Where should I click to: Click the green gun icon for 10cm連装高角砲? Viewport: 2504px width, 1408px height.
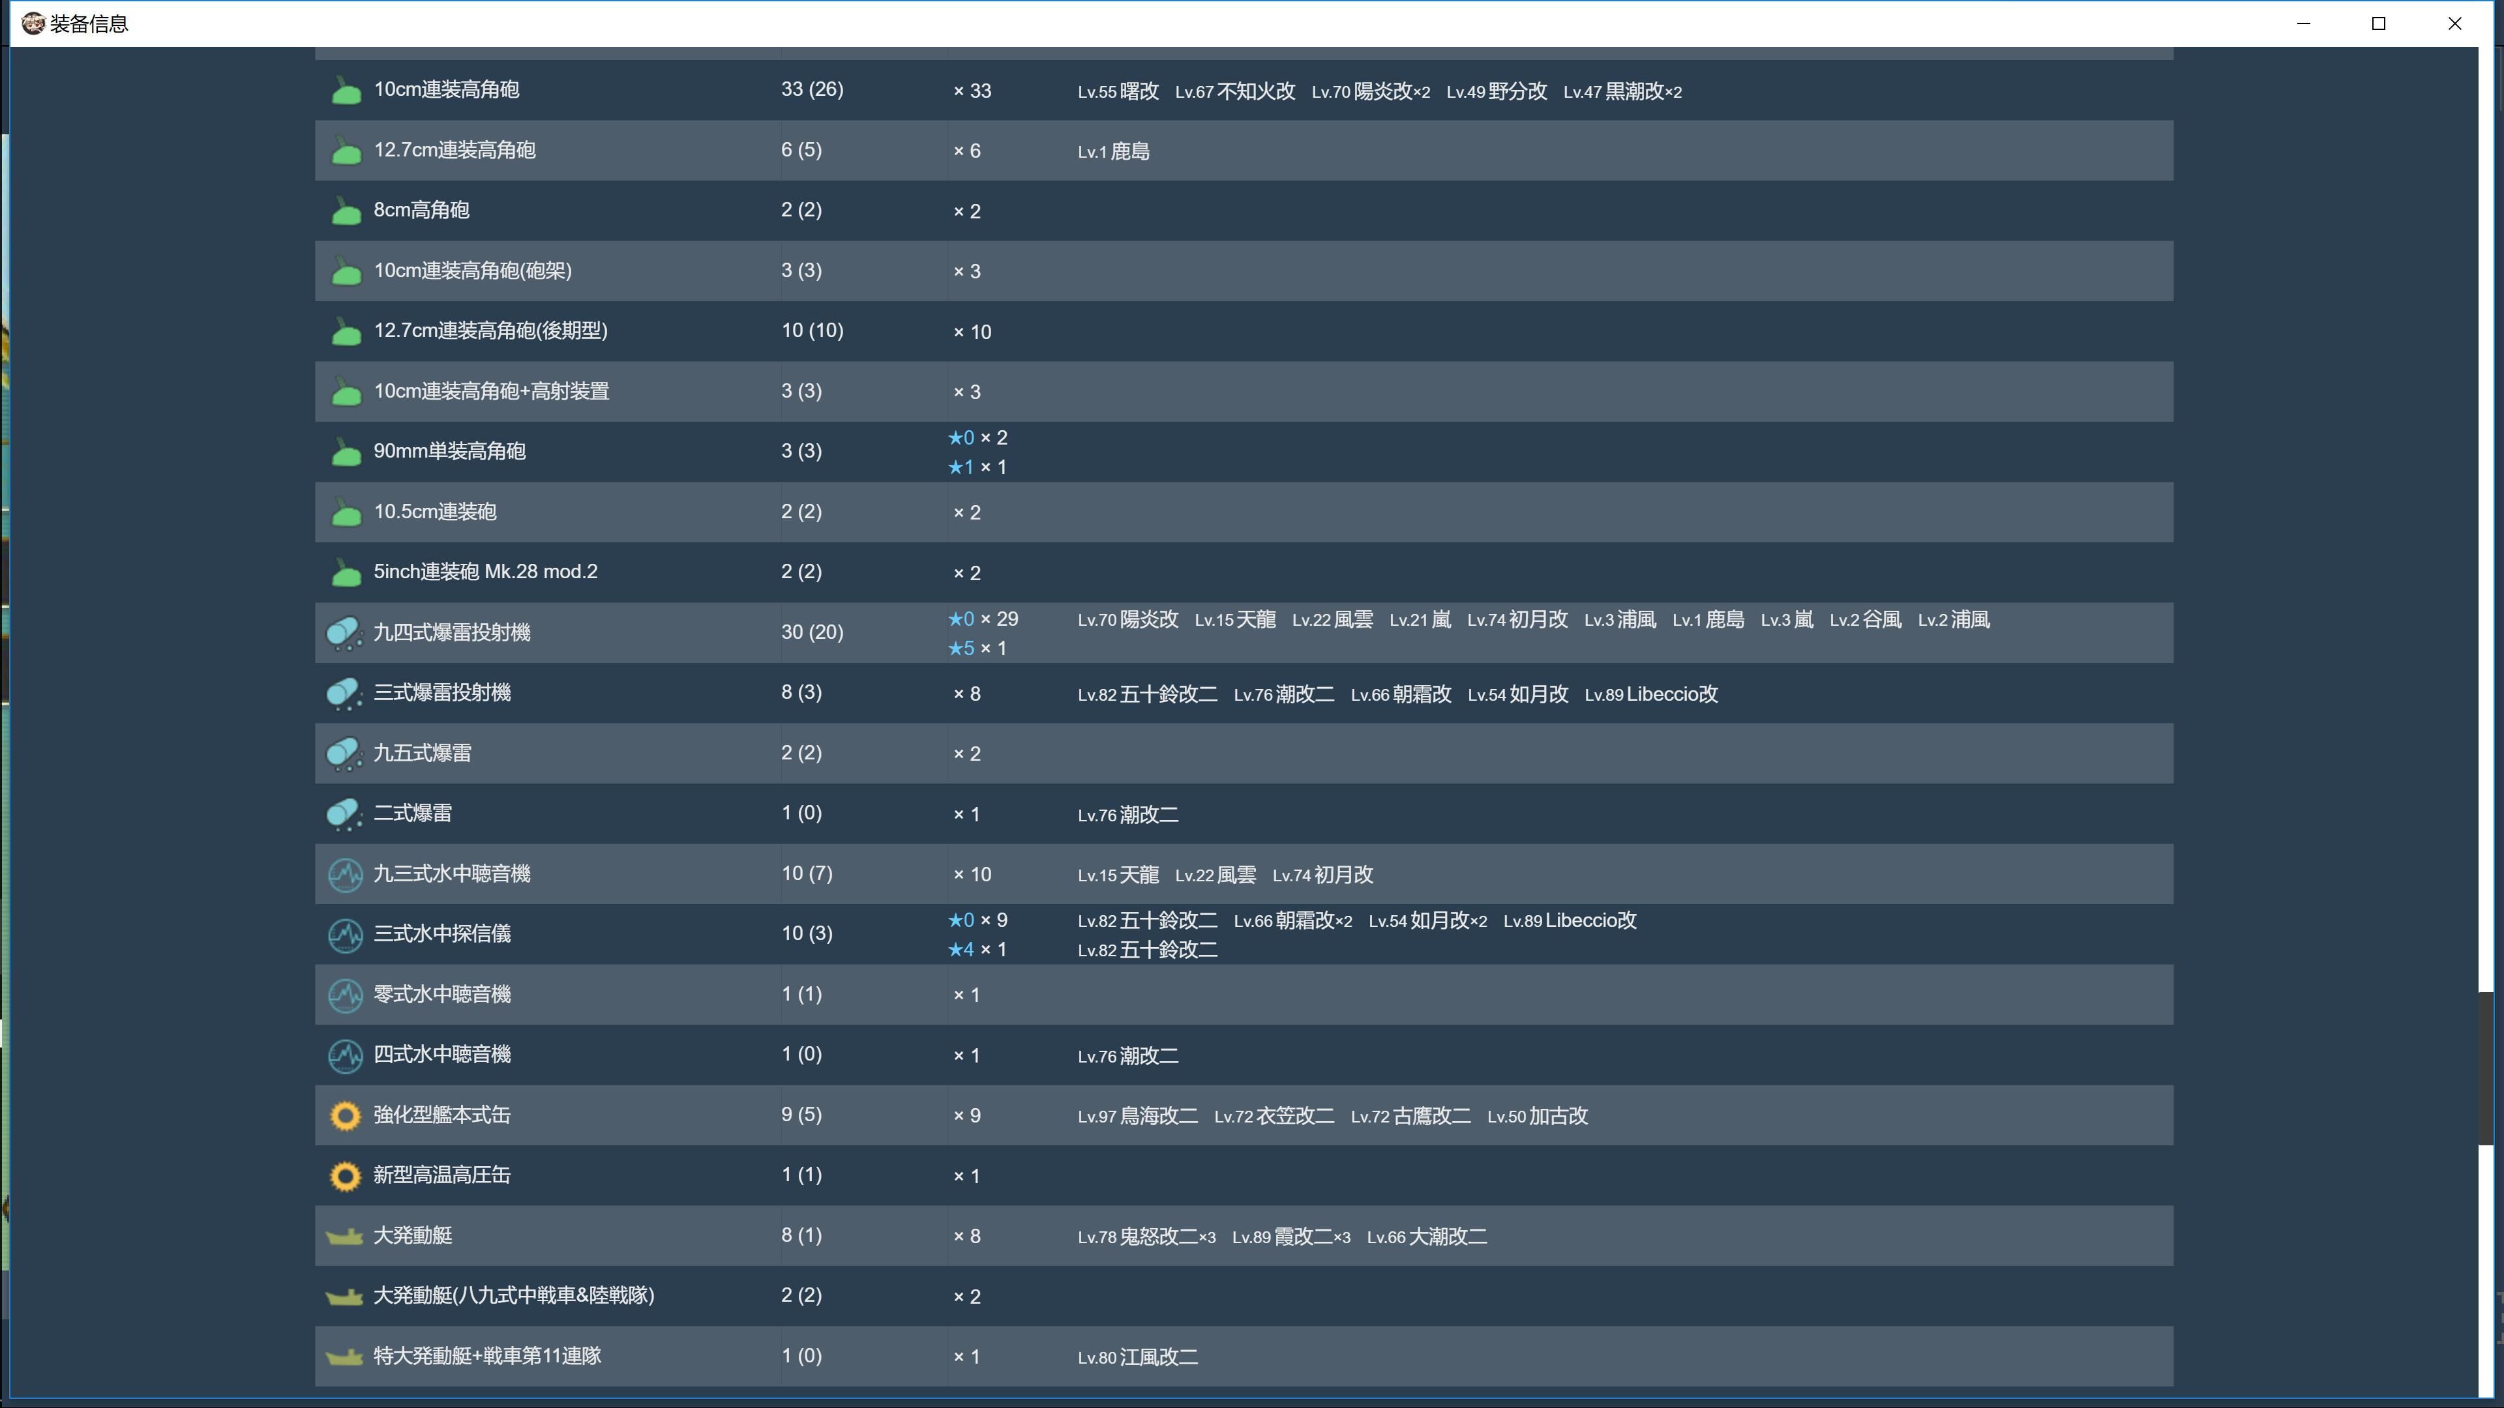coord(345,91)
